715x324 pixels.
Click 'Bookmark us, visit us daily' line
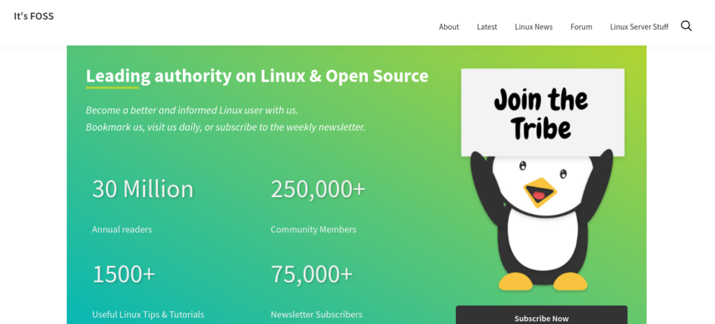click(x=226, y=127)
